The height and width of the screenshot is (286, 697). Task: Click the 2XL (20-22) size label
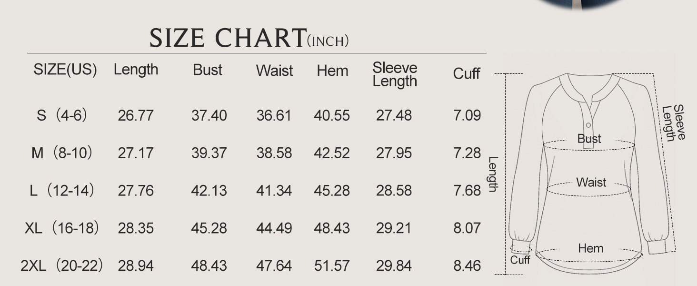[x=62, y=266]
